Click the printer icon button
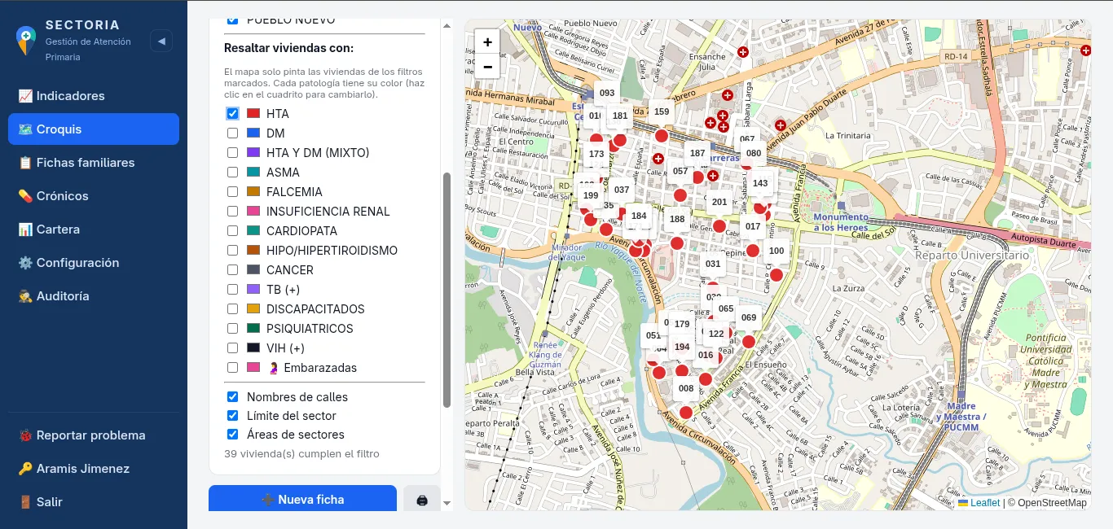1113x529 pixels. [422, 500]
